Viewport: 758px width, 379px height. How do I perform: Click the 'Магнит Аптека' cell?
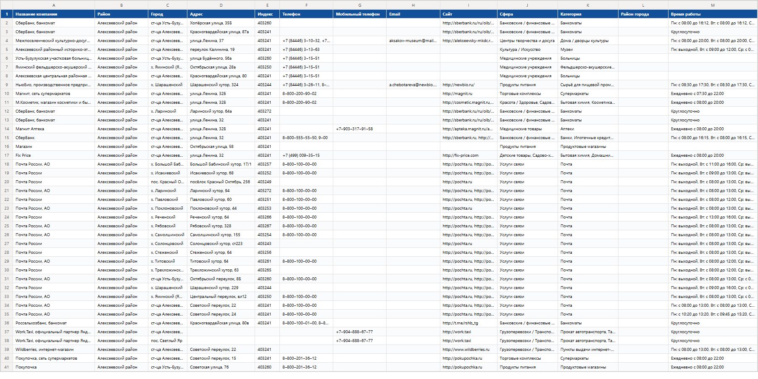click(54, 129)
